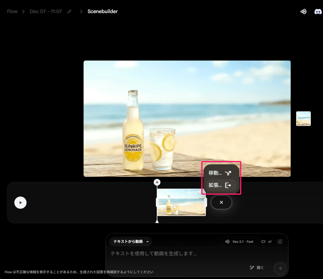The height and width of the screenshot is (279, 323).
Task: Open the Discord community icon
Action: (318, 12)
